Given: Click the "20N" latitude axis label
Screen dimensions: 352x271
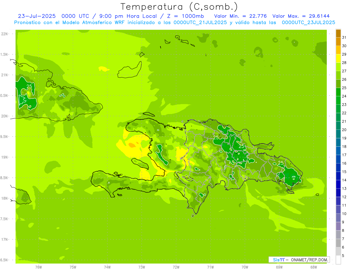Looking at the screenshot, I should click(x=5, y=116).
